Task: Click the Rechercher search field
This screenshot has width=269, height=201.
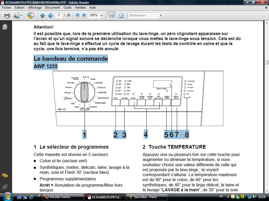Action: (x=144, y=15)
